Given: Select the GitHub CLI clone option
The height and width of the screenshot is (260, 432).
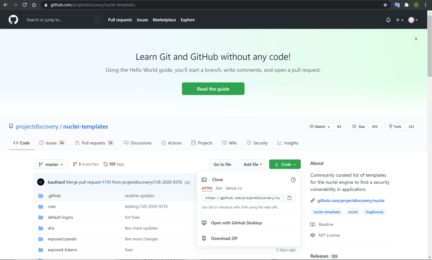Looking at the screenshot, I should [234, 188].
